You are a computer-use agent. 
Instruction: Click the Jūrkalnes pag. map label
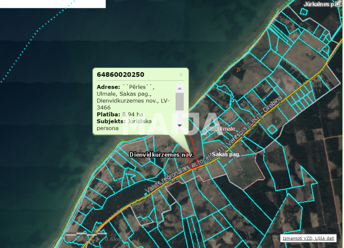(x=320, y=4)
